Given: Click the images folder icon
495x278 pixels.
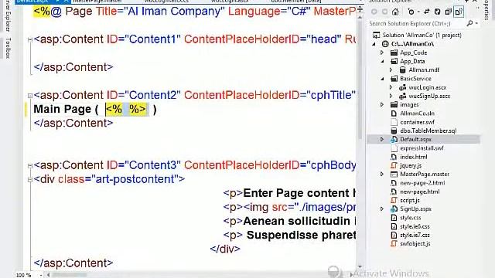Looking at the screenshot, I should click(394, 105).
